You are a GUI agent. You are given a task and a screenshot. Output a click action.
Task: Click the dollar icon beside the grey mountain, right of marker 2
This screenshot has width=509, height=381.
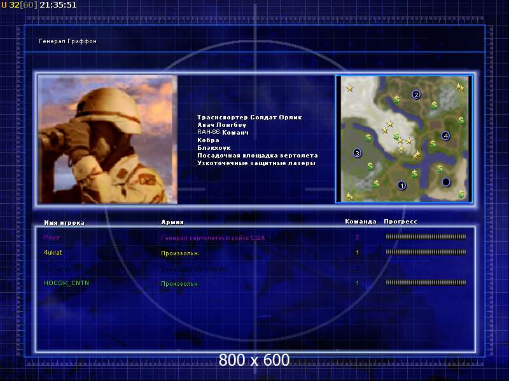click(435, 105)
